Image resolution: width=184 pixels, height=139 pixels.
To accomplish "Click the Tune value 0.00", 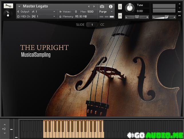I will (140, 11).
